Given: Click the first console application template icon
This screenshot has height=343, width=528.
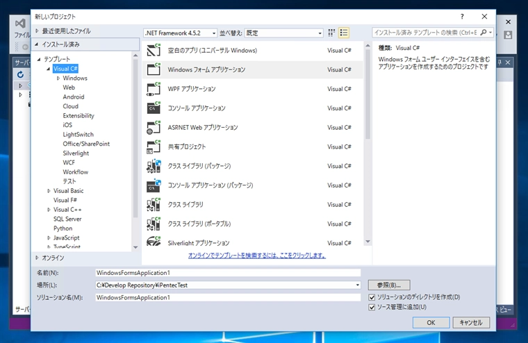Looking at the screenshot, I should tap(154, 108).
